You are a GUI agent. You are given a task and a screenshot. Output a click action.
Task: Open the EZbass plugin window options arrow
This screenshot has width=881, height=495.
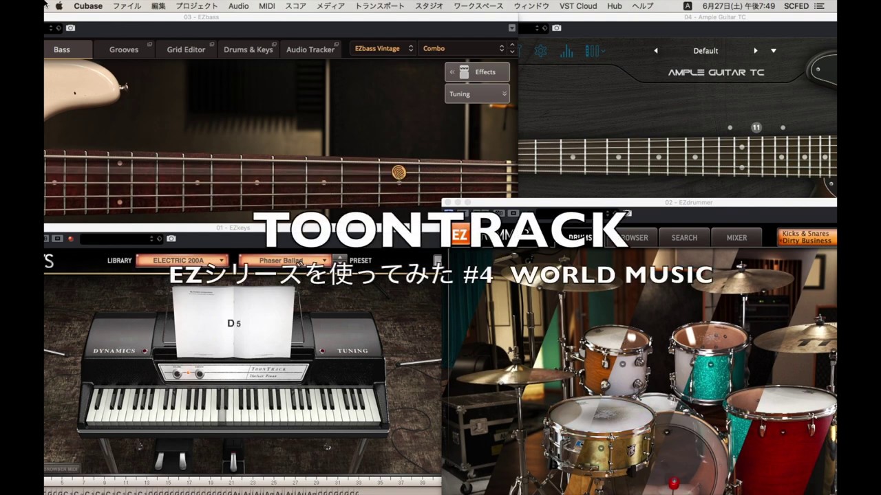click(511, 28)
